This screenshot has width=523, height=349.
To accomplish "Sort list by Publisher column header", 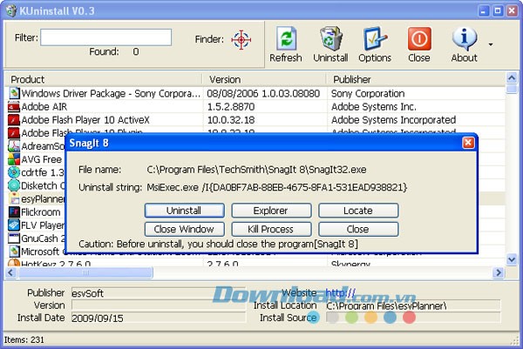I will [x=416, y=79].
